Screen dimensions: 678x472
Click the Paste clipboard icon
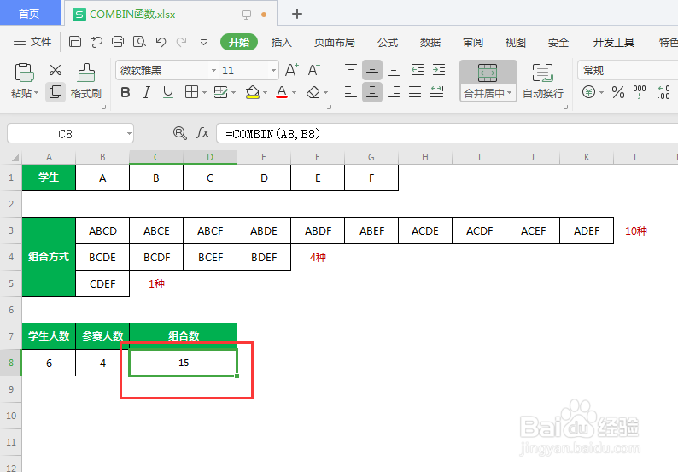coord(24,73)
